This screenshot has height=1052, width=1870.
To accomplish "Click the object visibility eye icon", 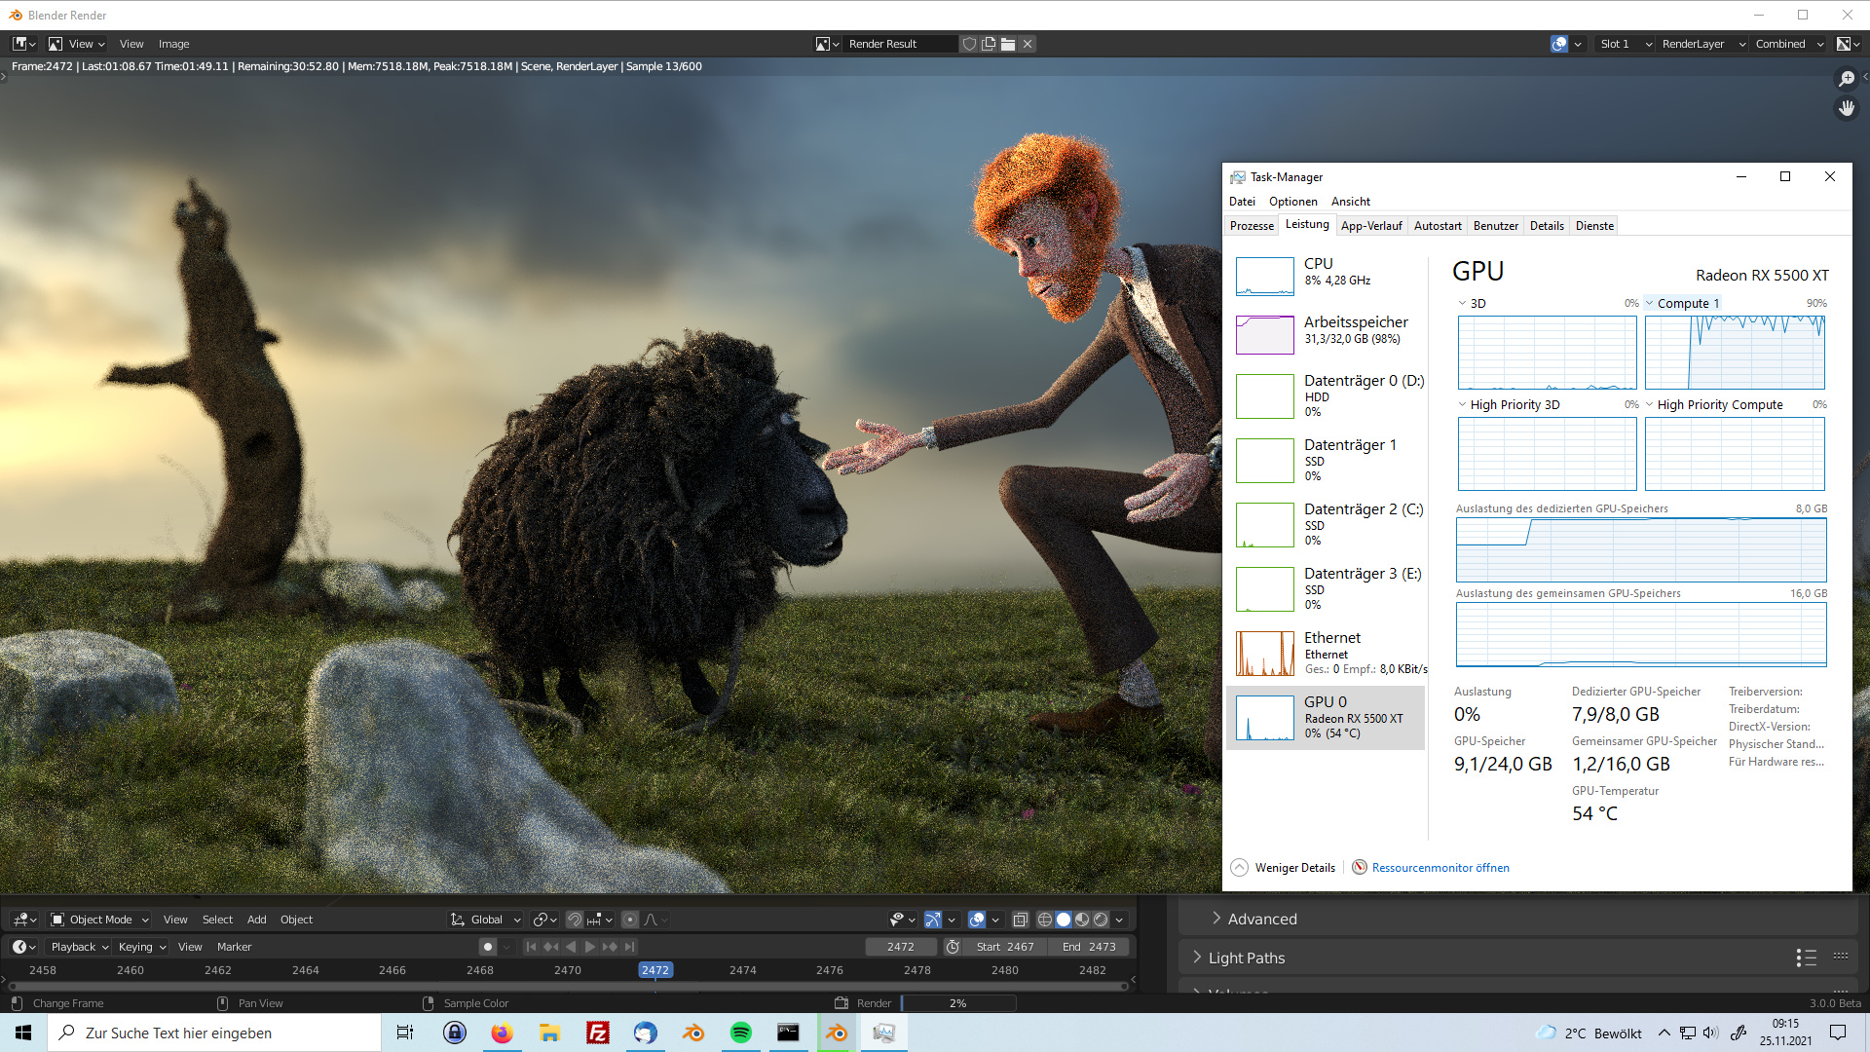I will [903, 920].
